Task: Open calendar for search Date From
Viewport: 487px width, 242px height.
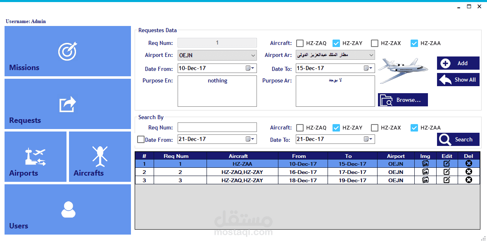Action: pyautogui.click(x=250, y=139)
